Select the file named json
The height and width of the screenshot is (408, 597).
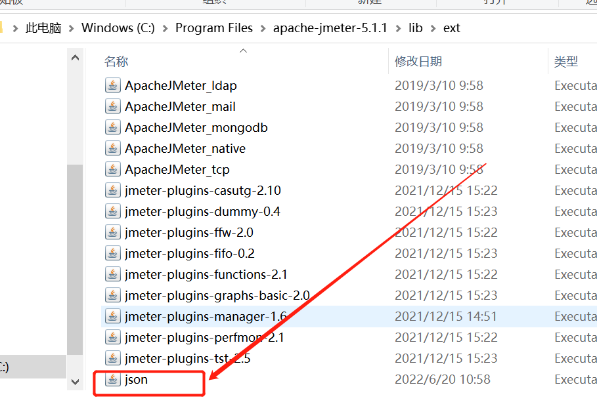(x=137, y=379)
